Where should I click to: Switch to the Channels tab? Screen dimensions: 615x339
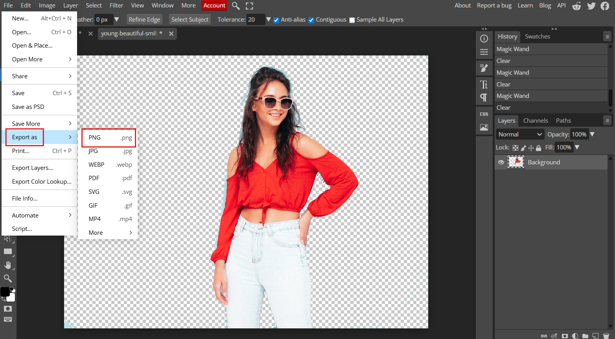point(536,120)
